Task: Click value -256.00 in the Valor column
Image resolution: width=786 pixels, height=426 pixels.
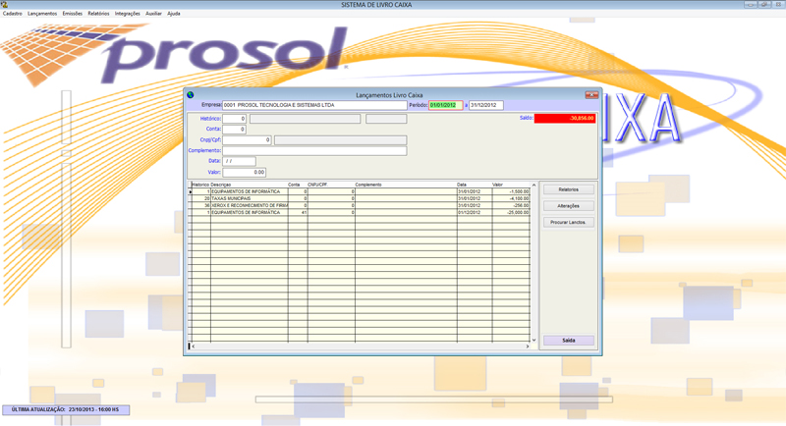Action: tap(521, 206)
